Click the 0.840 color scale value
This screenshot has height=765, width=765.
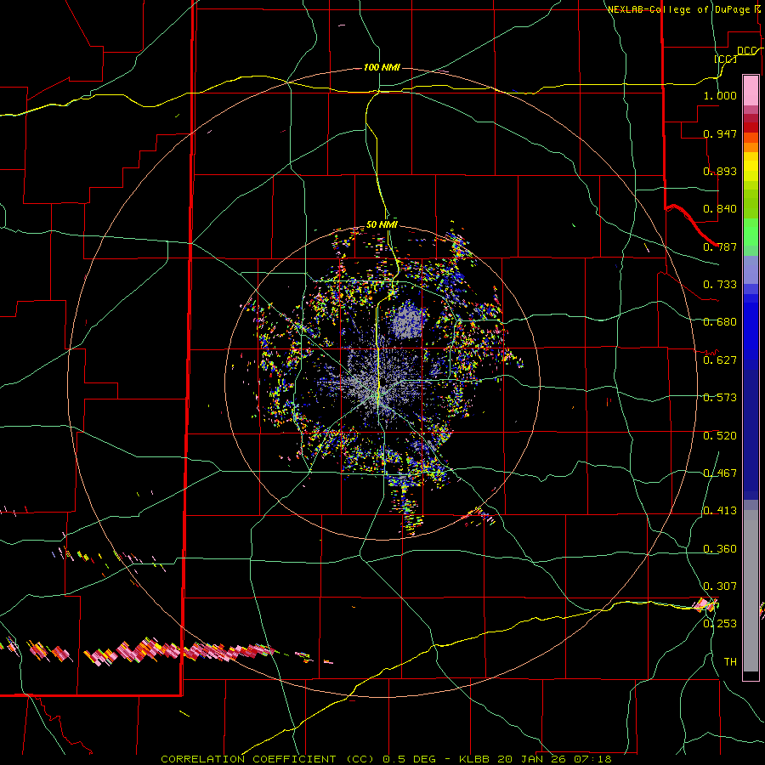click(x=720, y=209)
